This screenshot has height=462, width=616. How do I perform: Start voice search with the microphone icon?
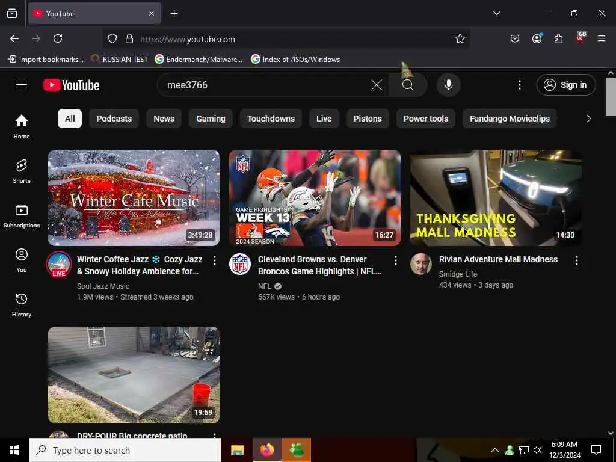[x=448, y=85]
